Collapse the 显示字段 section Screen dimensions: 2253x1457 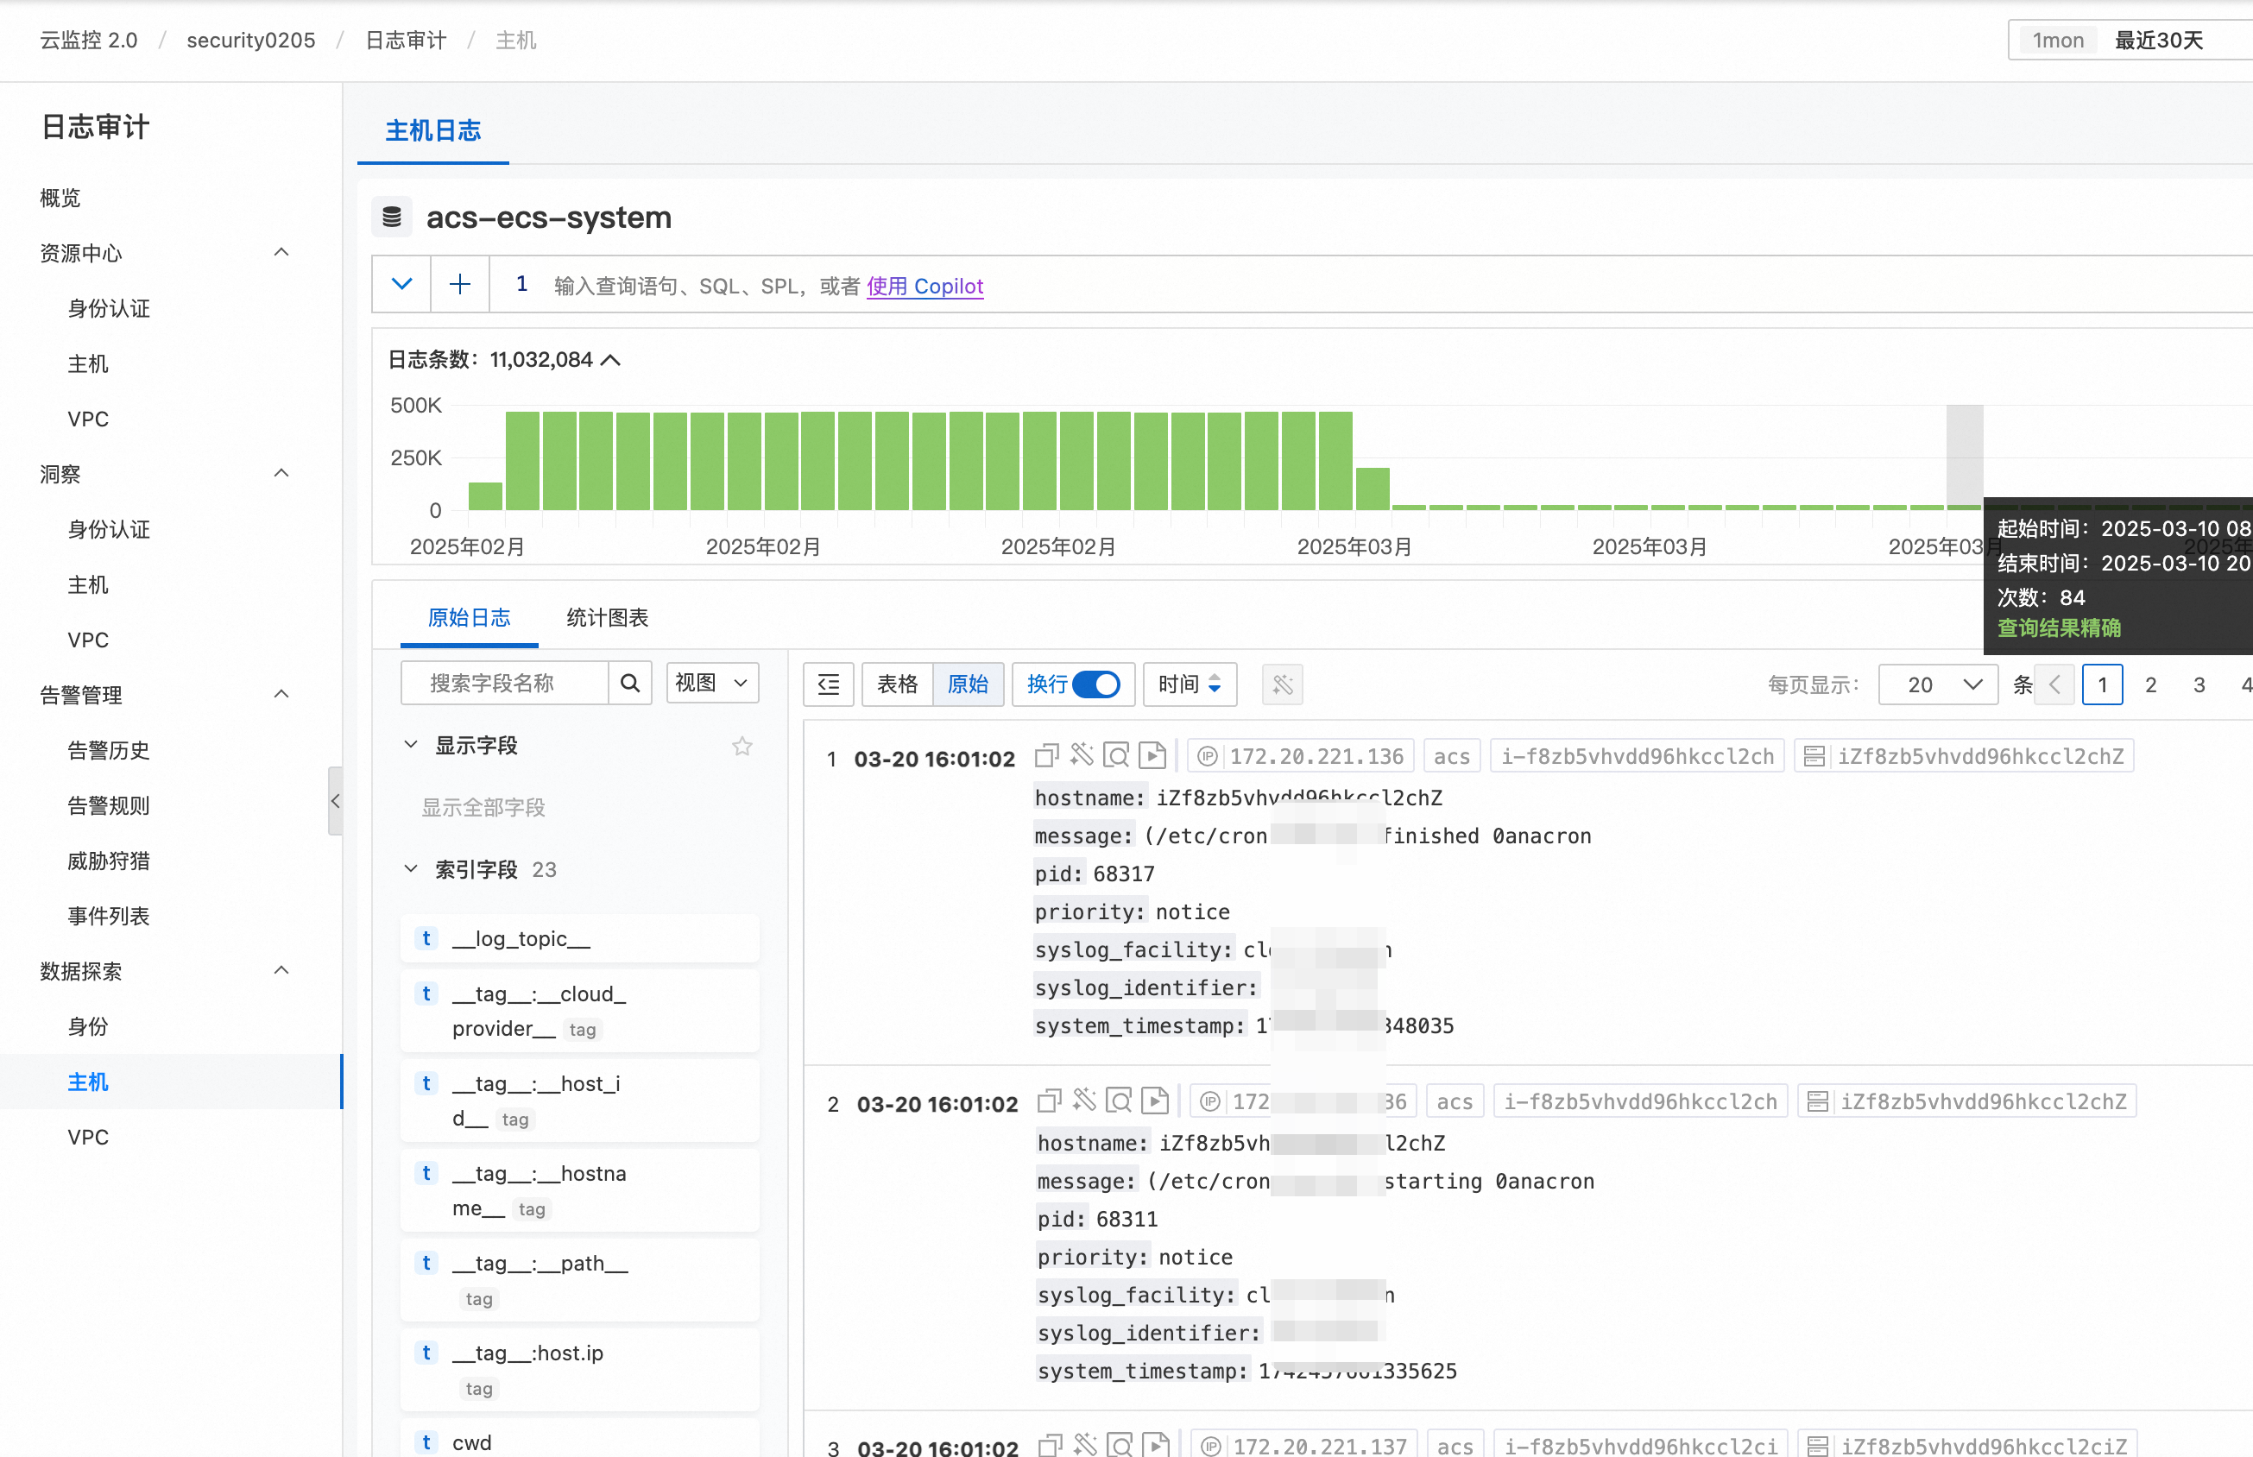[411, 746]
